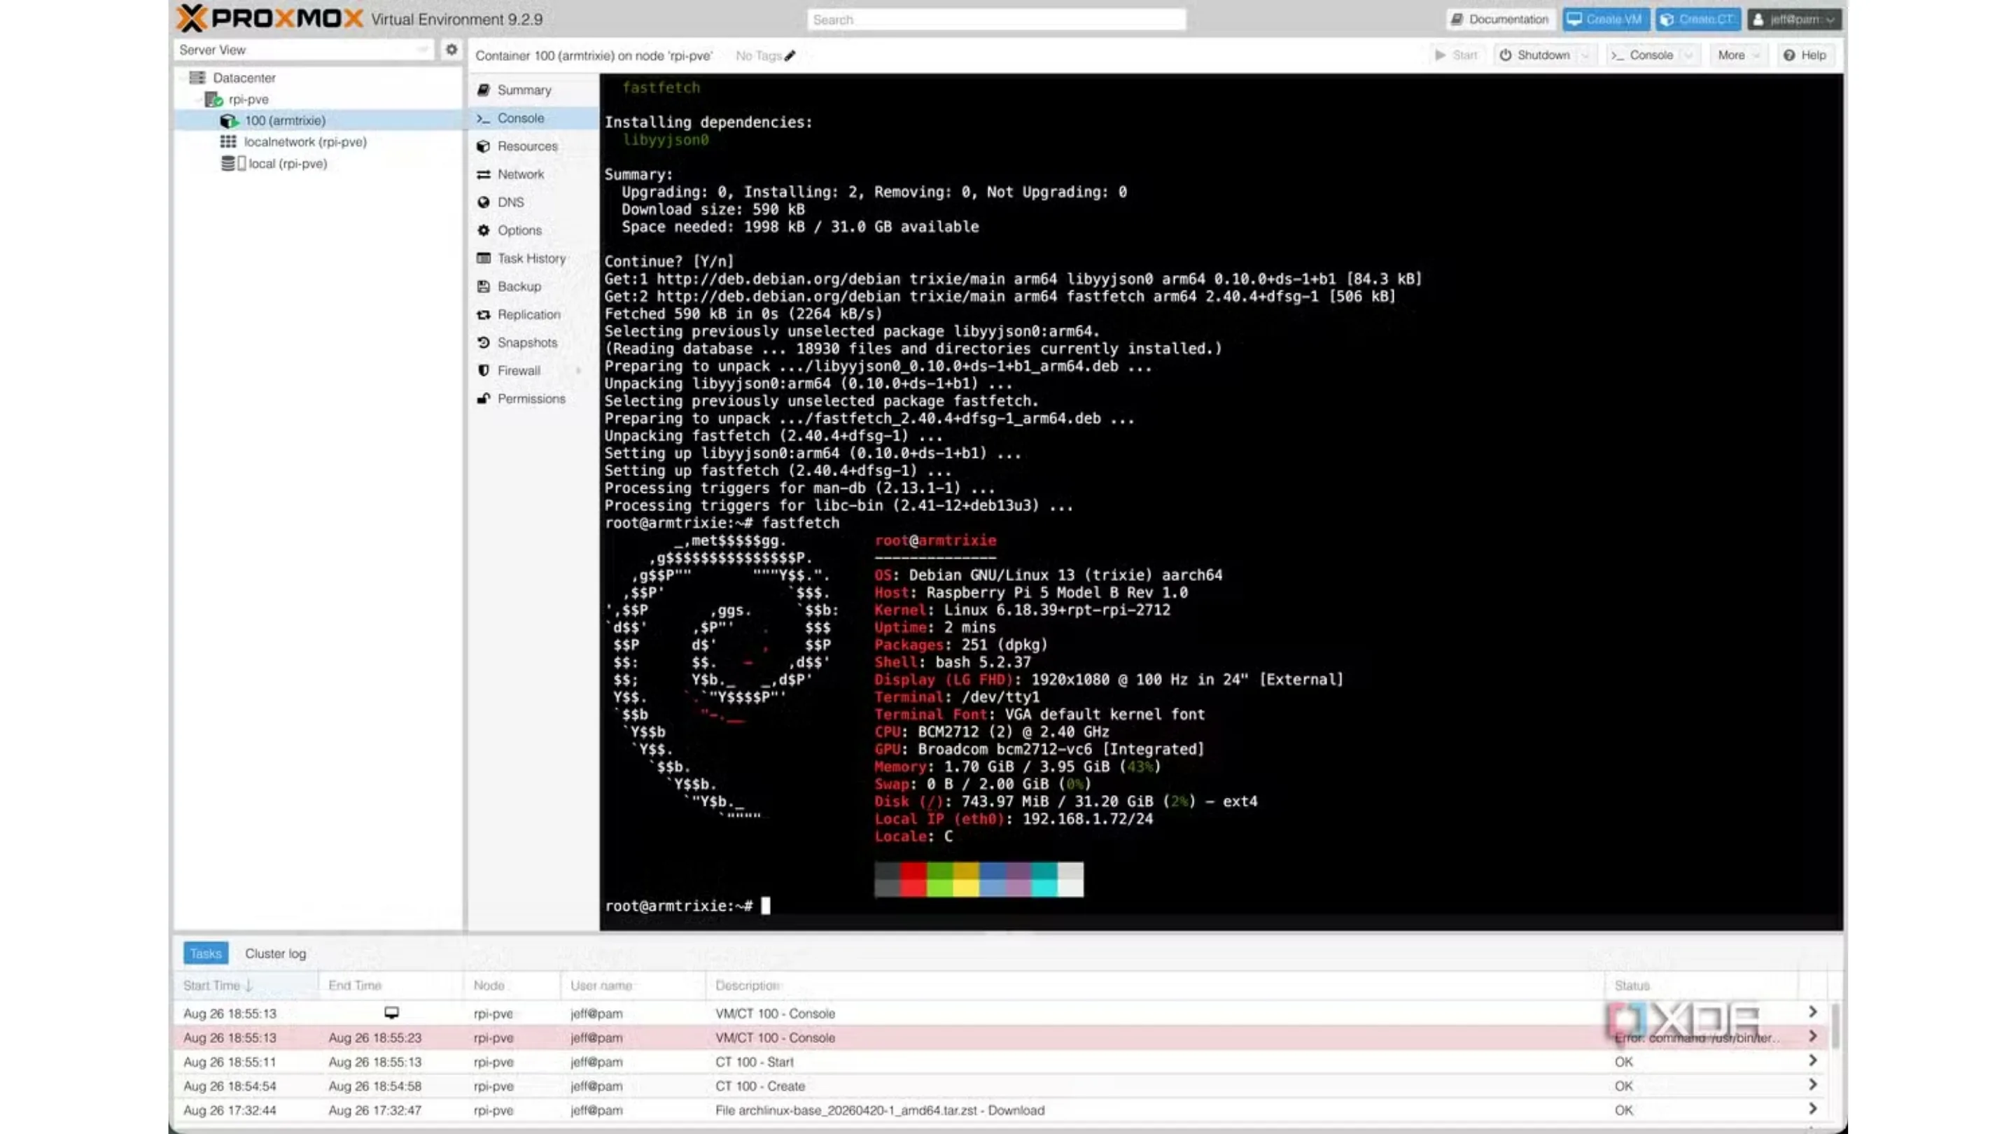Image resolution: width=2016 pixels, height=1134 pixels.
Task: Select Datacenter in the resource tree
Action: (x=244, y=78)
